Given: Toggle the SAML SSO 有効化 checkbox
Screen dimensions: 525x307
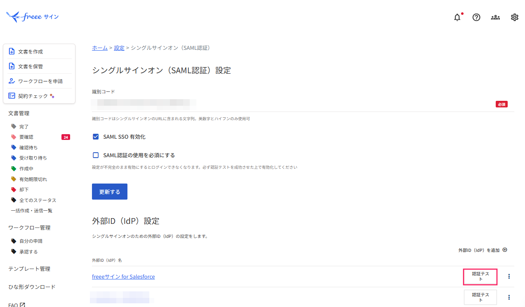Looking at the screenshot, I should [x=96, y=137].
